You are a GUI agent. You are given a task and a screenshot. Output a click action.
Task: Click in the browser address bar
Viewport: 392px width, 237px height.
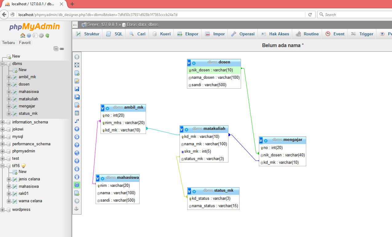[123, 14]
